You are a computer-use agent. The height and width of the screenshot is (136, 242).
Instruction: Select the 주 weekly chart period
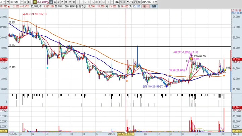point(55,2)
